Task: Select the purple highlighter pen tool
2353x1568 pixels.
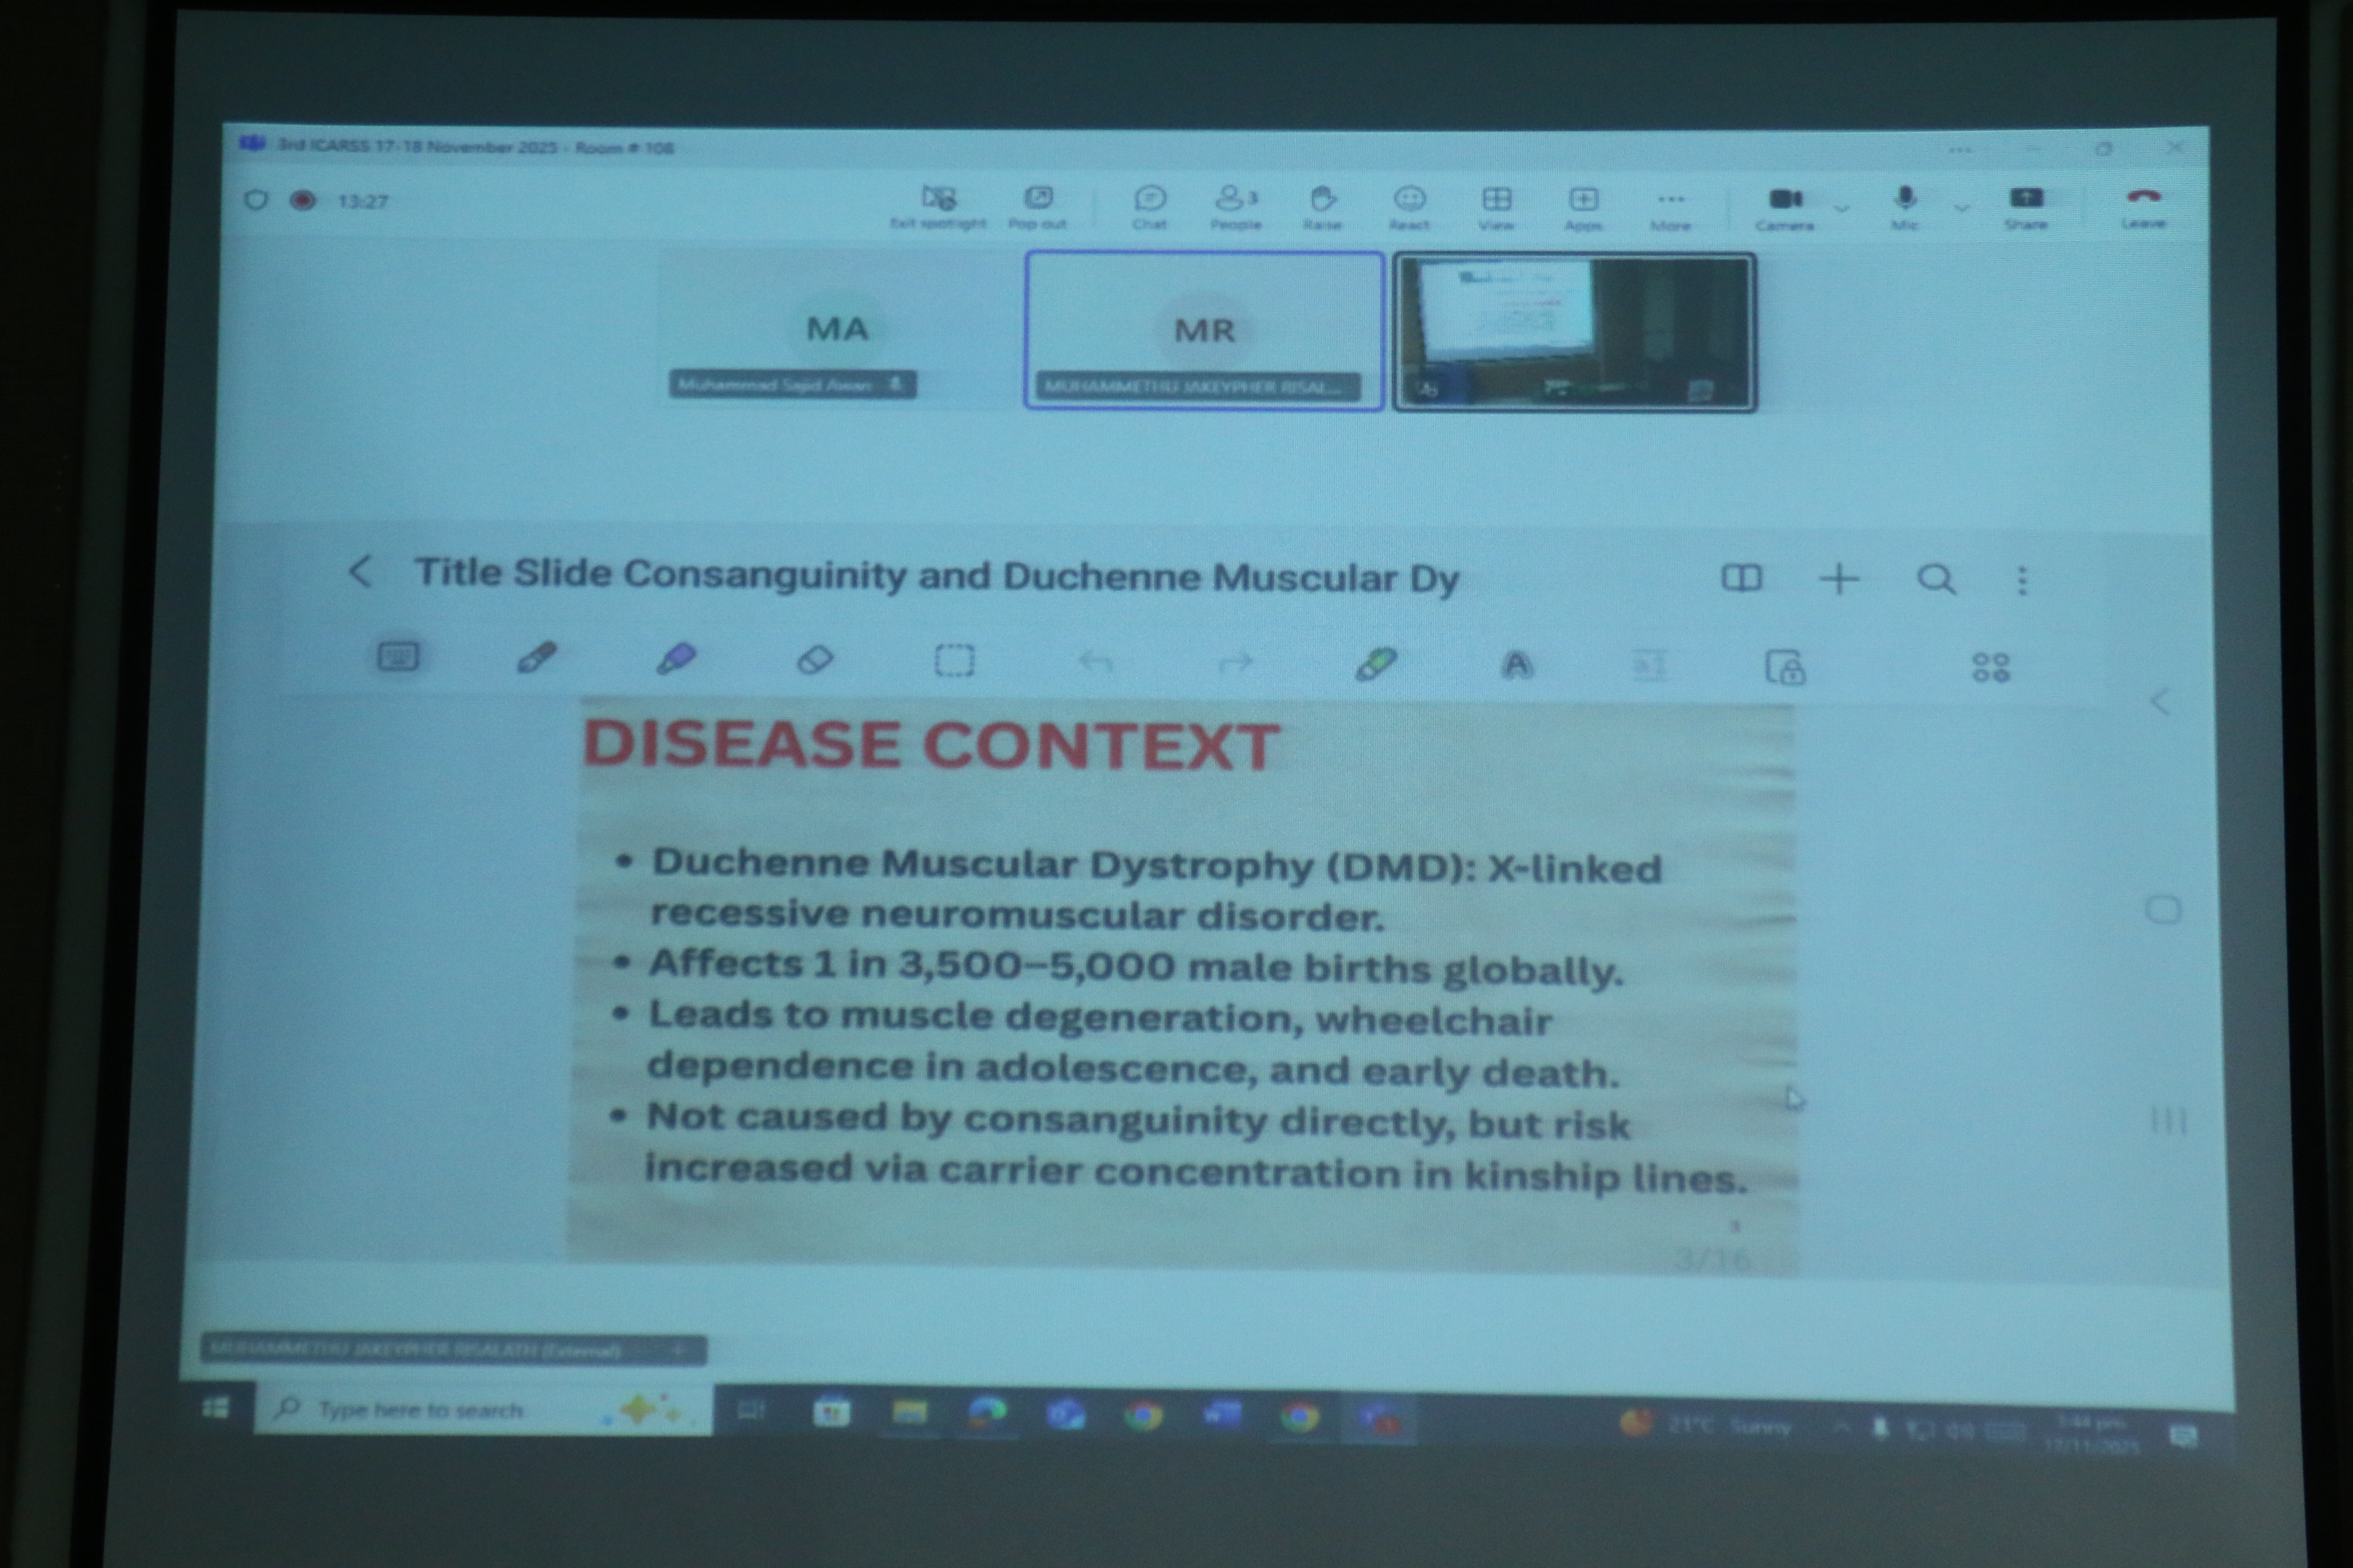Action: [676, 659]
